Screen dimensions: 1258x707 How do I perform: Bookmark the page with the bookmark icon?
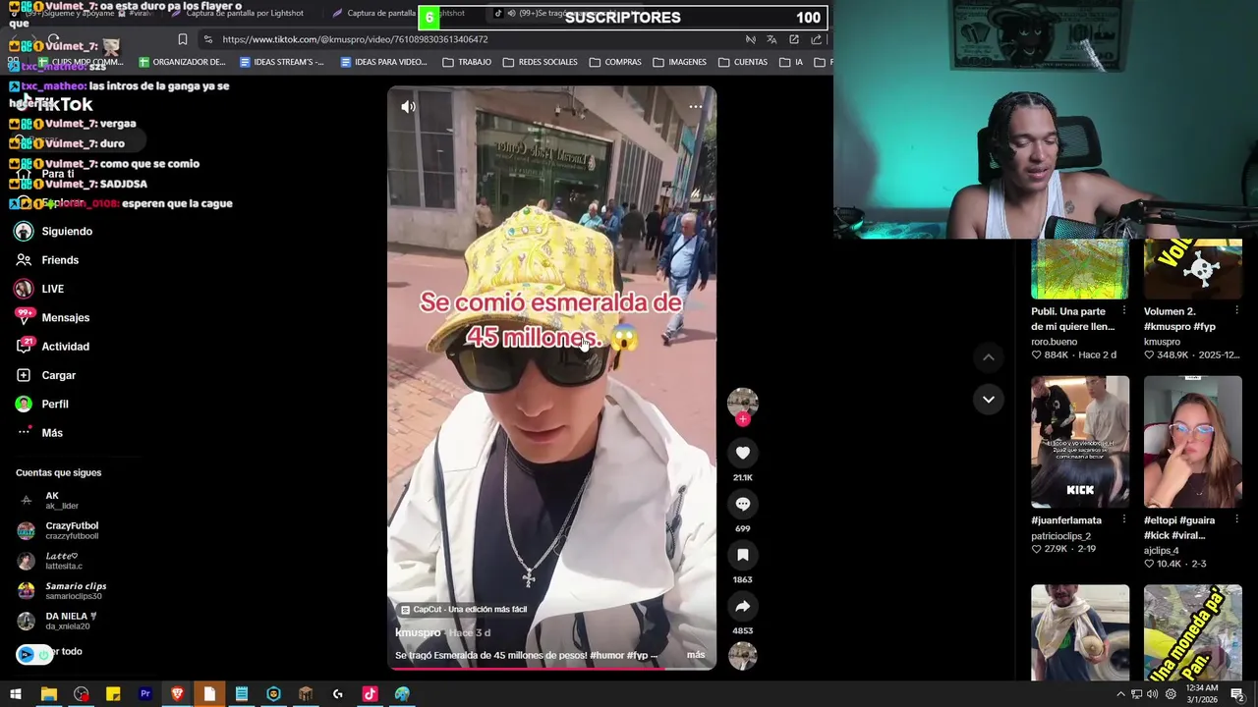[x=183, y=39]
